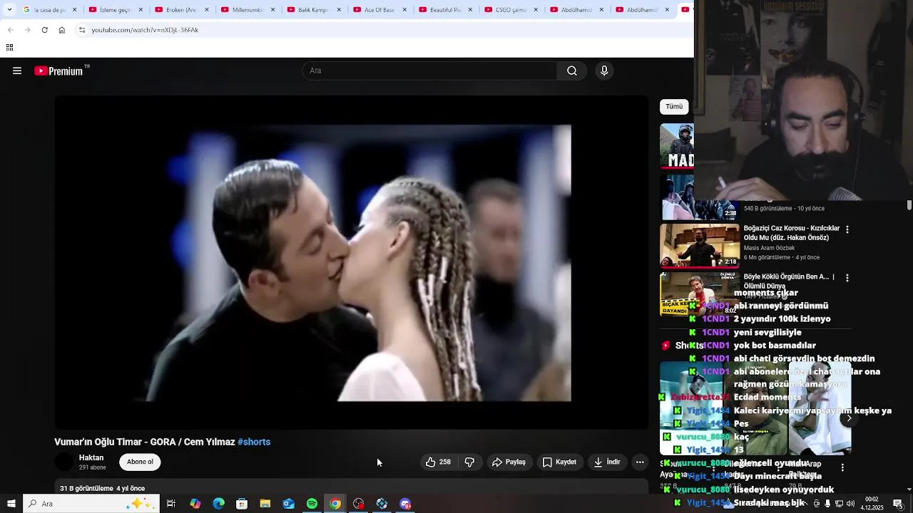The height and width of the screenshot is (513, 913).
Task: Share the video via Paylaş button
Action: [509, 462]
